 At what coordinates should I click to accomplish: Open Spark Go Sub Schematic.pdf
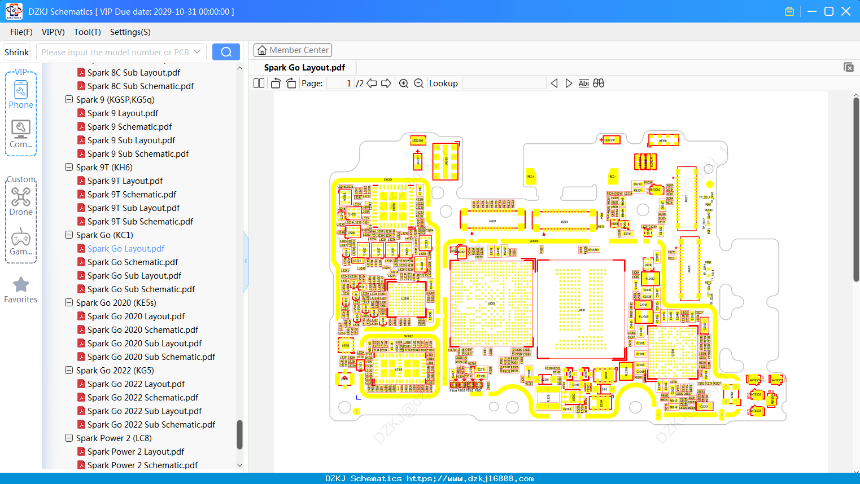(x=141, y=289)
